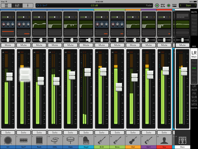Screen dimensions: 198x149
Task: Select the MTX masters tab
Action: 194,104
